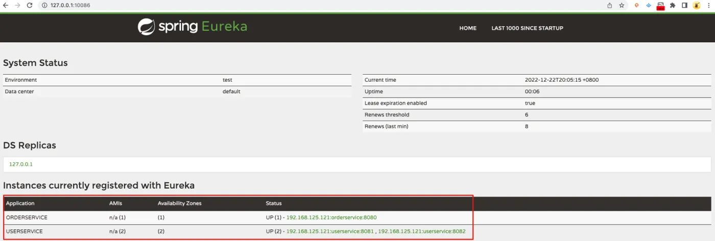Click the 'n/a (1)' AMIs cell
Screen dimensions: 715x241
[x=117, y=218]
